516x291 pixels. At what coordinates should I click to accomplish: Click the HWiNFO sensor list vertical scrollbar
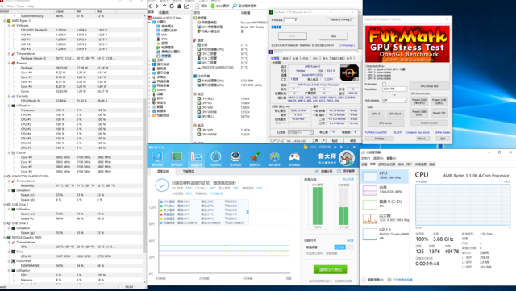[x=145, y=148]
